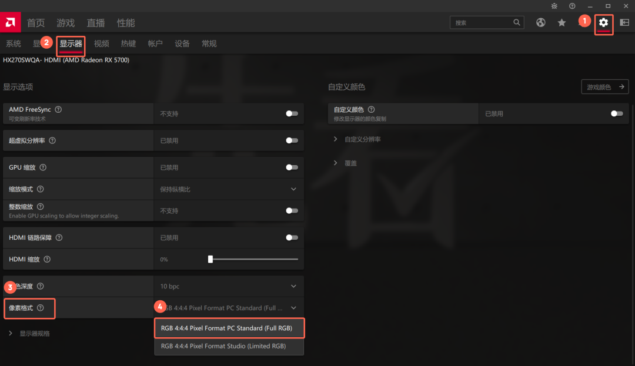Open help question icon in title bar
635x366 pixels.
[x=572, y=6]
